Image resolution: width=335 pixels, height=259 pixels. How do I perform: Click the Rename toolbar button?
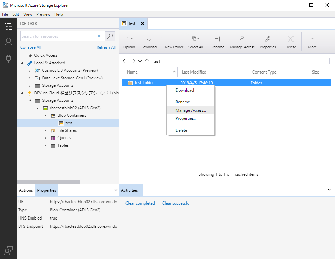218,42
